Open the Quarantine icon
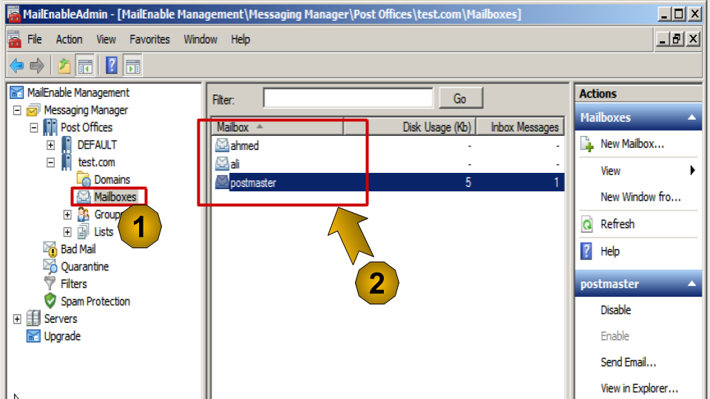This screenshot has height=399, width=710. [50, 266]
